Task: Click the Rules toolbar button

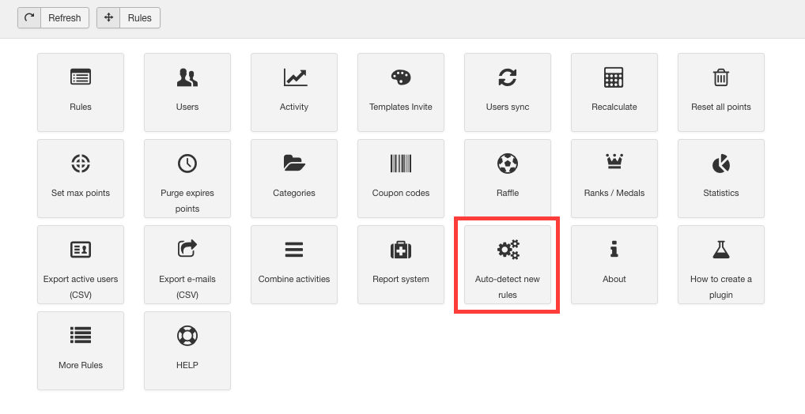Action: tap(128, 17)
